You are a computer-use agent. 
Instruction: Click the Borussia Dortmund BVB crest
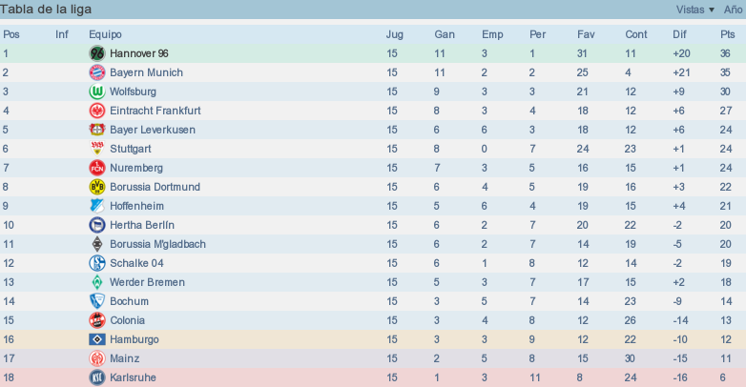(97, 187)
